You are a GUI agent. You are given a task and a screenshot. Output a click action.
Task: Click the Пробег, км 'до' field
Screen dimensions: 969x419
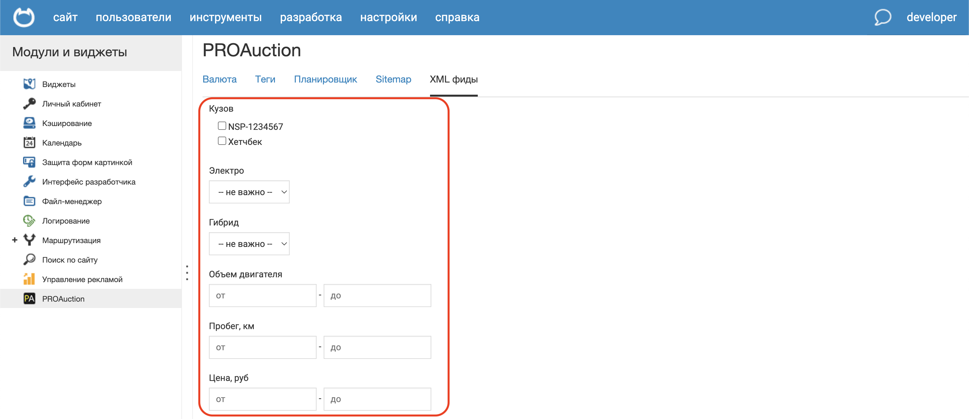[377, 347]
